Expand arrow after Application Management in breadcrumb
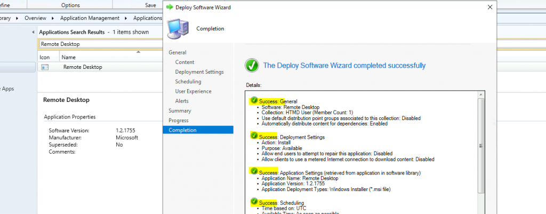 [126, 18]
